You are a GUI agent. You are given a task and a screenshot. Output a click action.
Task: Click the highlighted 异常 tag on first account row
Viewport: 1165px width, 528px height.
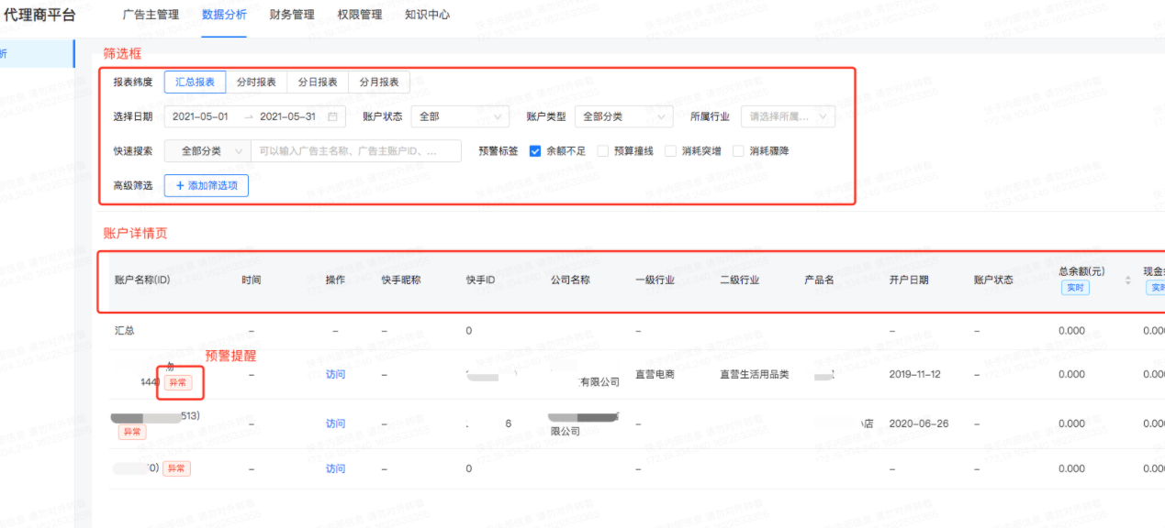(x=176, y=380)
